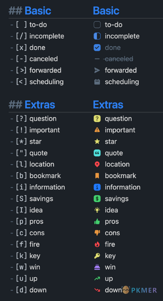The width and height of the screenshot is (163, 301).
Task: Click the orange important warning triangle icon
Action: point(97,130)
